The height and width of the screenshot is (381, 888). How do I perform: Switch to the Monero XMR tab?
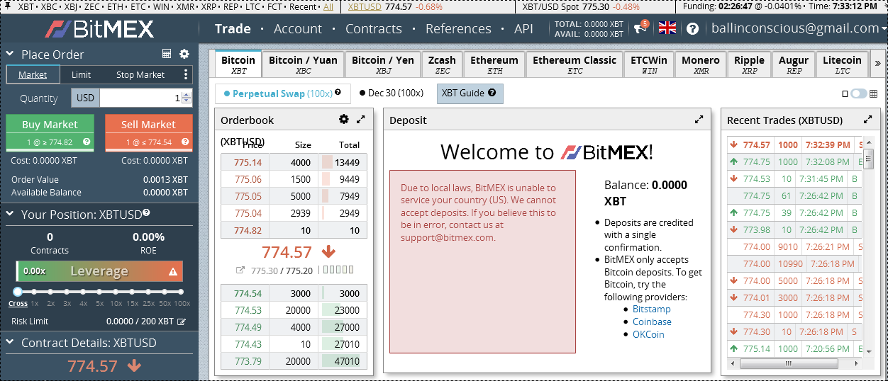[701, 64]
